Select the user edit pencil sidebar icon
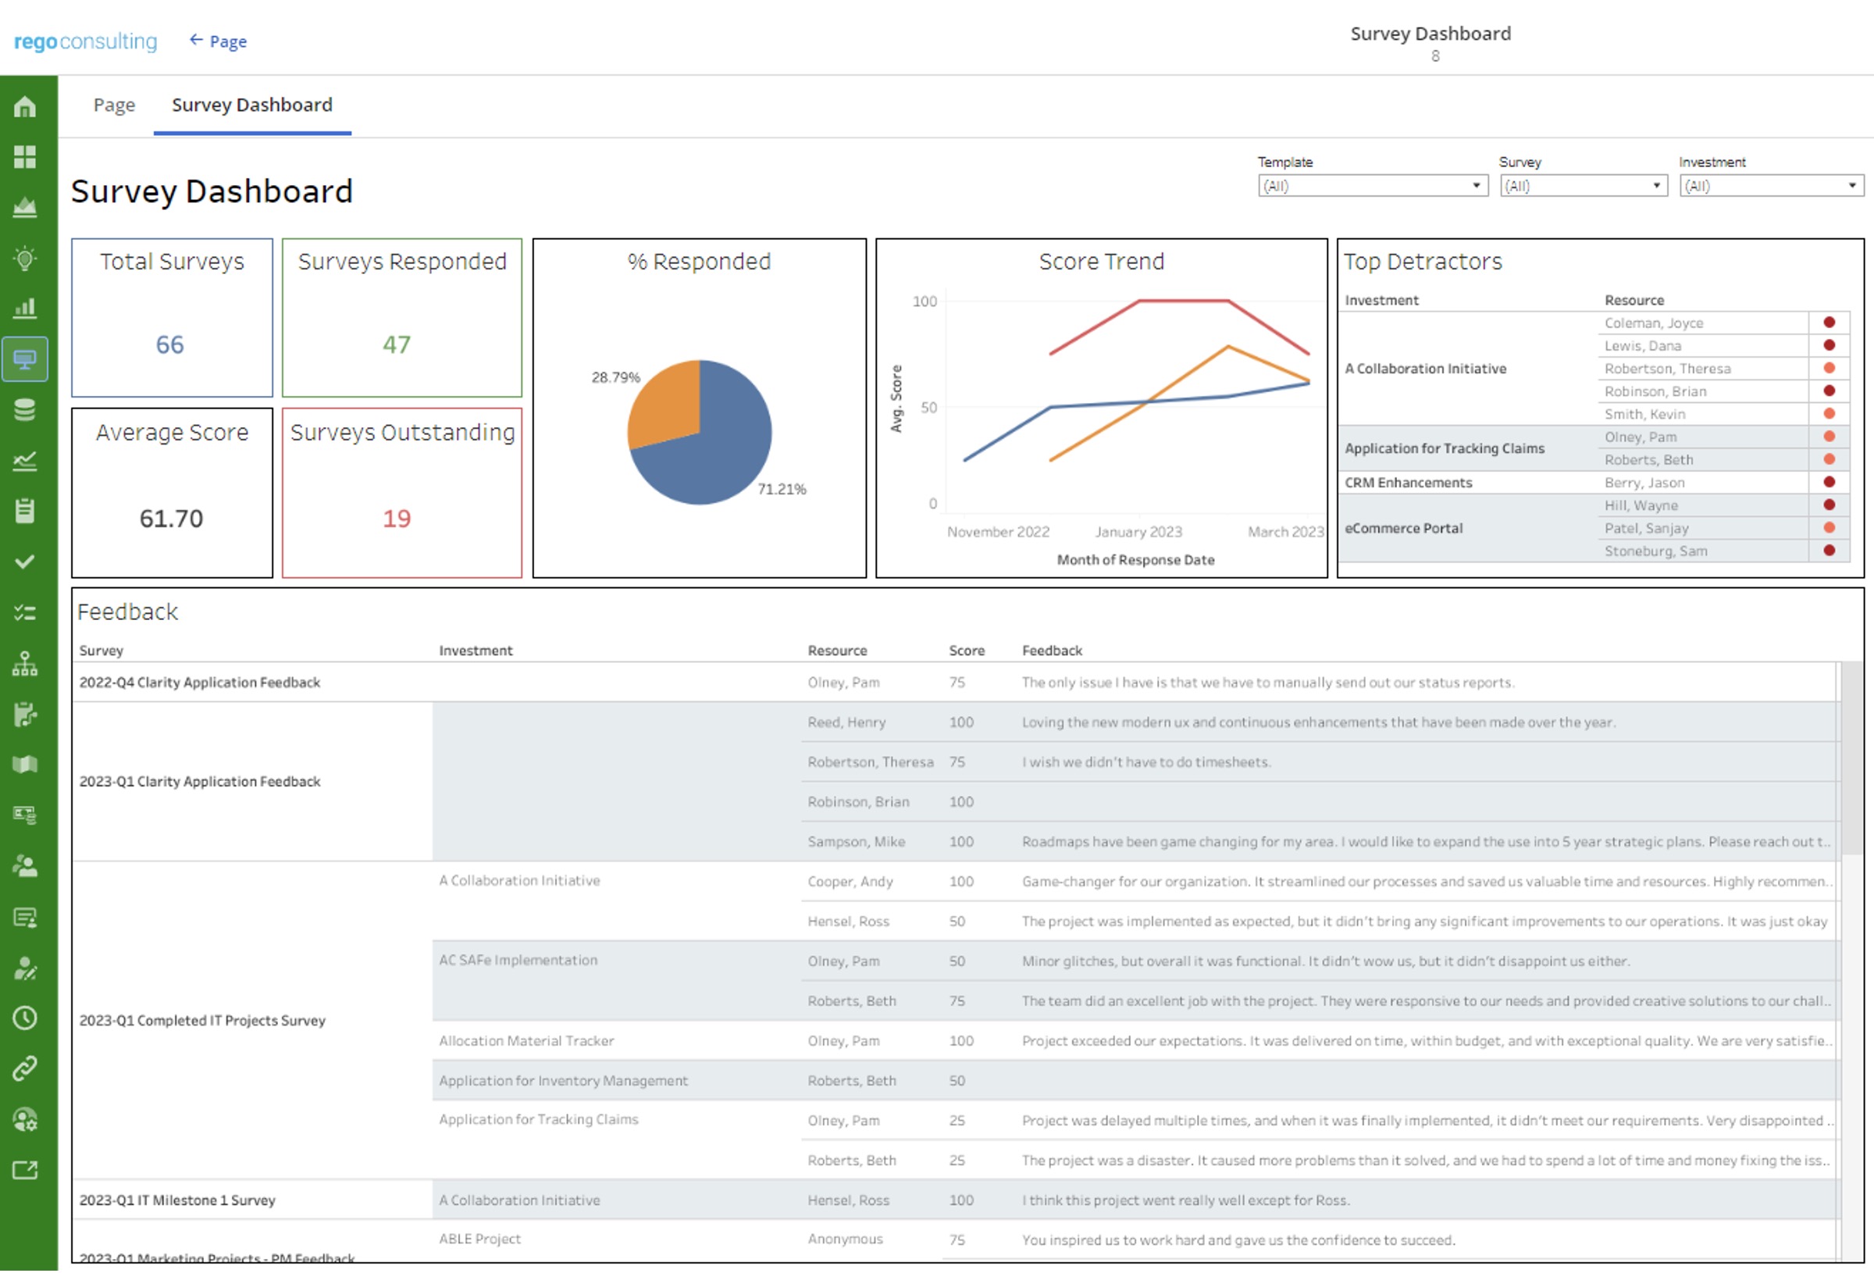This screenshot has width=1874, height=1273. (25, 969)
